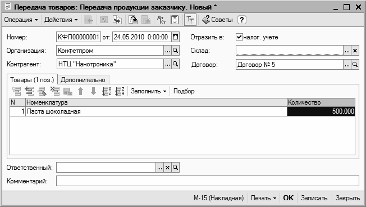Screen dimensions: 366x207
Task: Open Ответственный item with magnifier icon
Action: 175,168
